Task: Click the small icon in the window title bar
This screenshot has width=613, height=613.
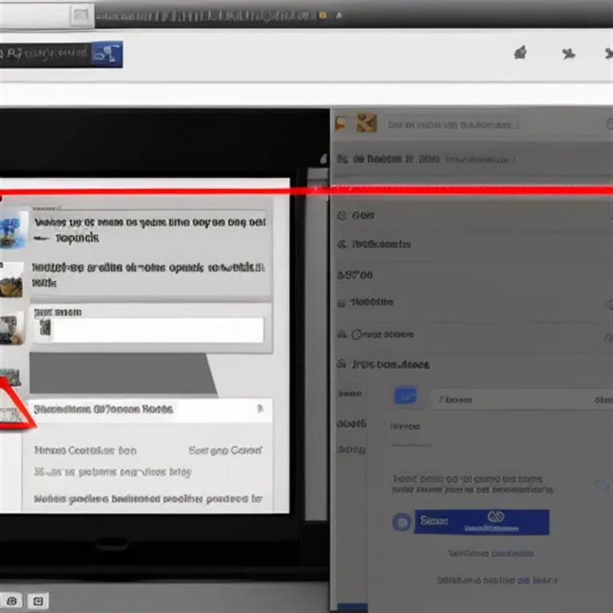Action: (x=81, y=14)
